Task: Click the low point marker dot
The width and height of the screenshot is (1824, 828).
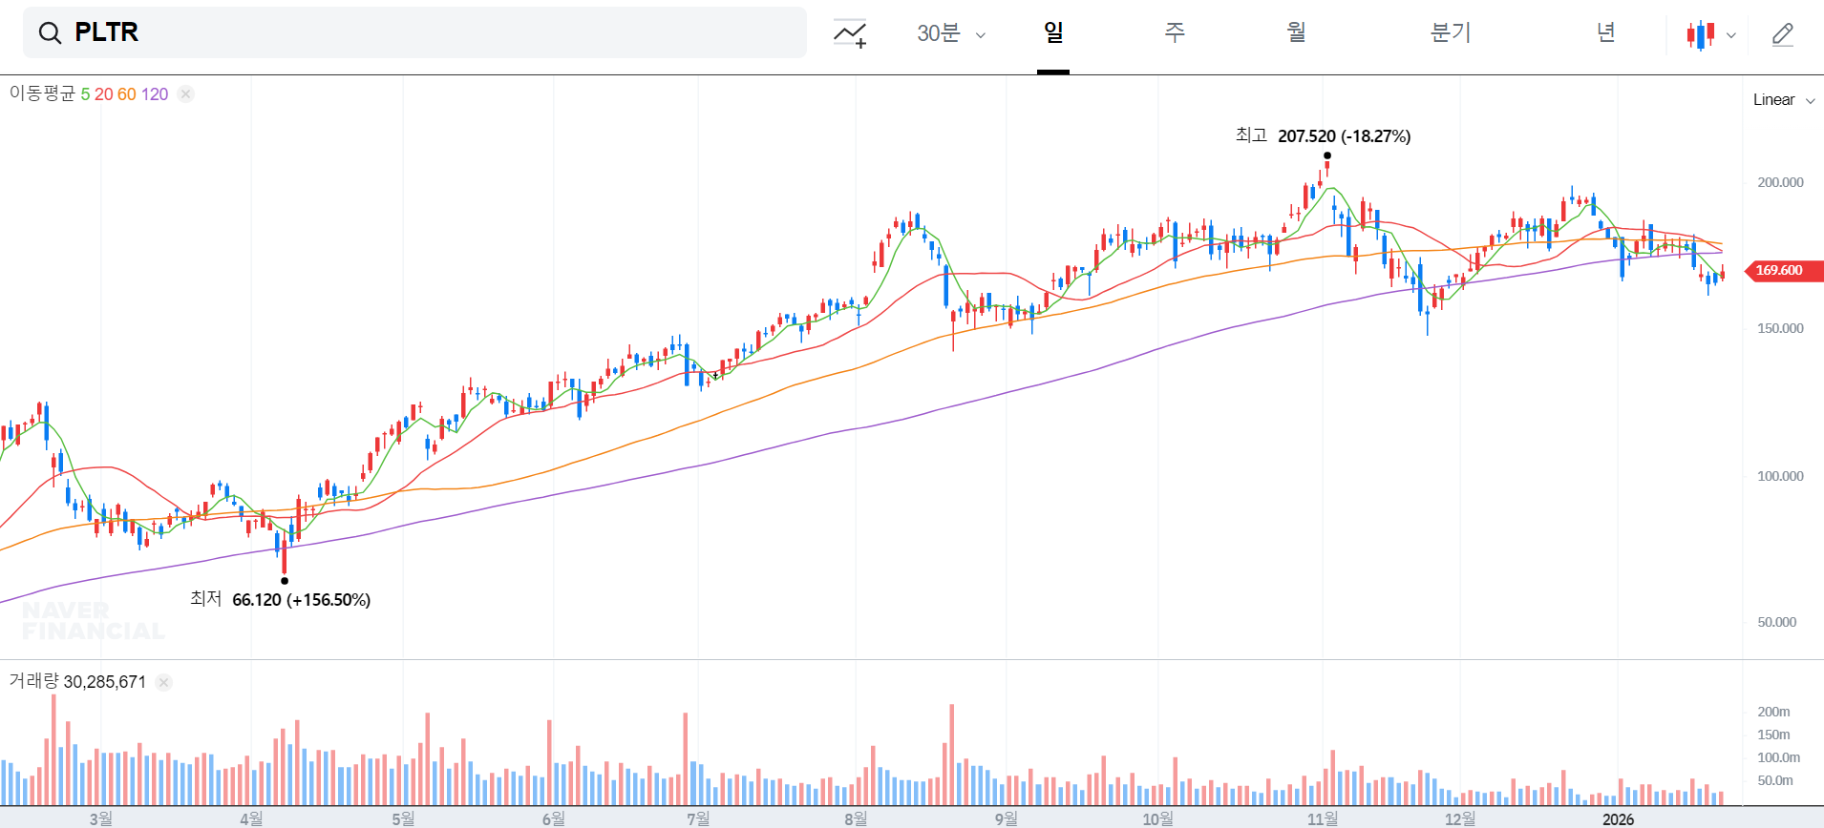Action: [x=285, y=580]
